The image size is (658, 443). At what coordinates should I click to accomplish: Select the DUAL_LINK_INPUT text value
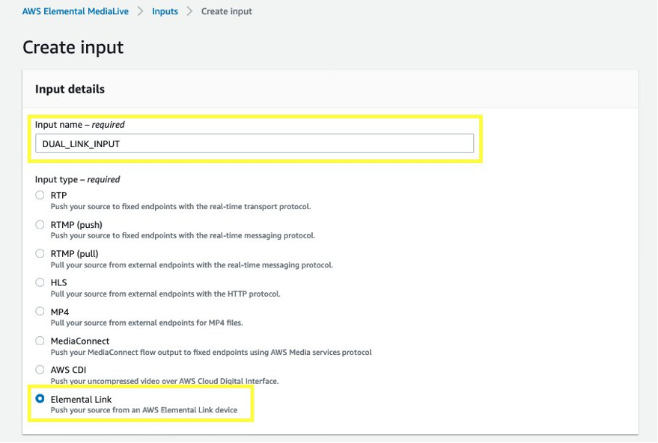click(81, 143)
